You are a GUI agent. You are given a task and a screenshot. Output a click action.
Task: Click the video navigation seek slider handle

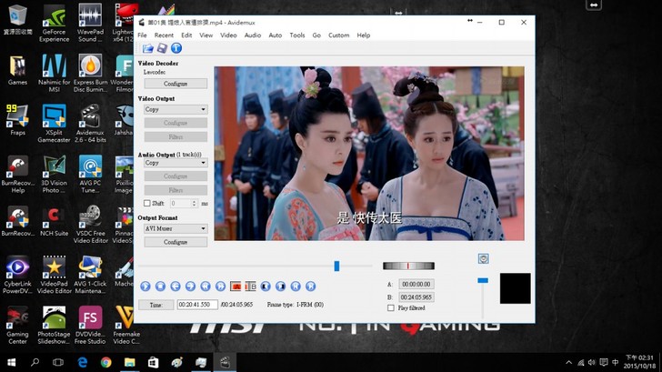[x=336, y=266]
